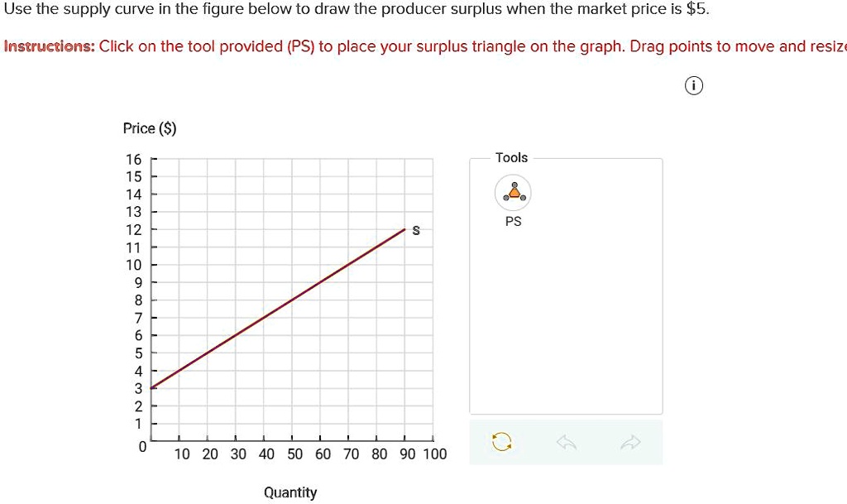Image resolution: width=847 pixels, height=504 pixels.
Task: Click the 5 mark on the price axis
Action: click(138, 353)
